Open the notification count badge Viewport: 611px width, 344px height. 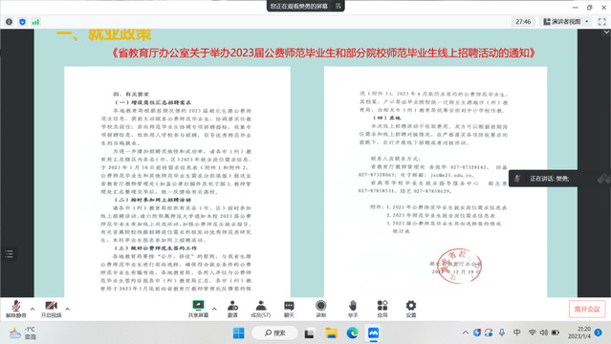[599, 333]
